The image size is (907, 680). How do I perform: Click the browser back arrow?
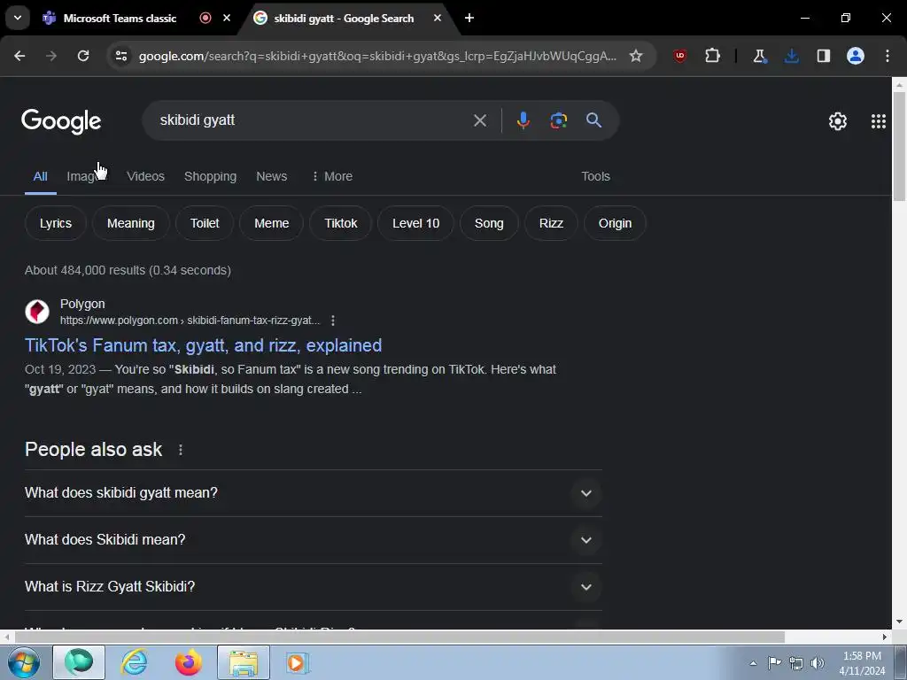pos(19,56)
